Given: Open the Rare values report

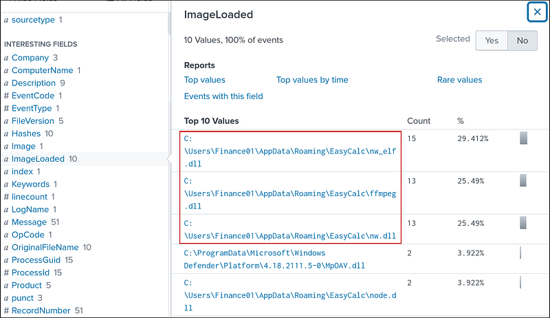Looking at the screenshot, I should pos(459,80).
